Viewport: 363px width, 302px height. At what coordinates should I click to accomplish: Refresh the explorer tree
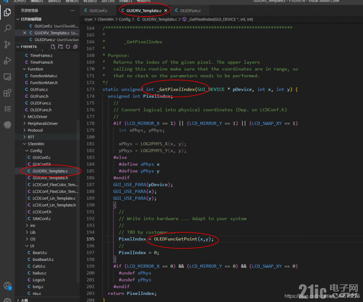tap(68, 47)
